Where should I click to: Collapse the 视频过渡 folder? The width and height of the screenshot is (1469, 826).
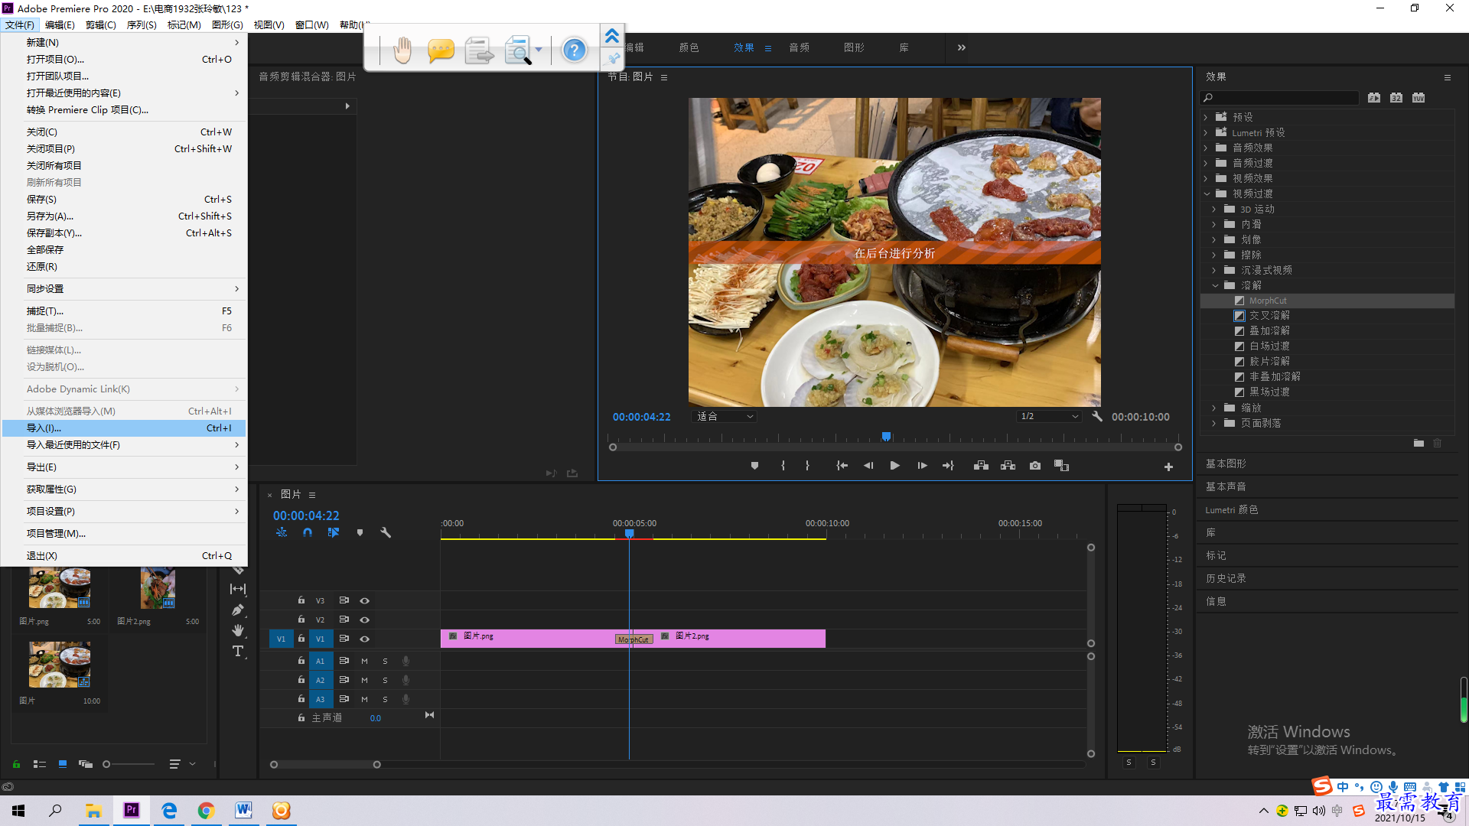pyautogui.click(x=1207, y=193)
